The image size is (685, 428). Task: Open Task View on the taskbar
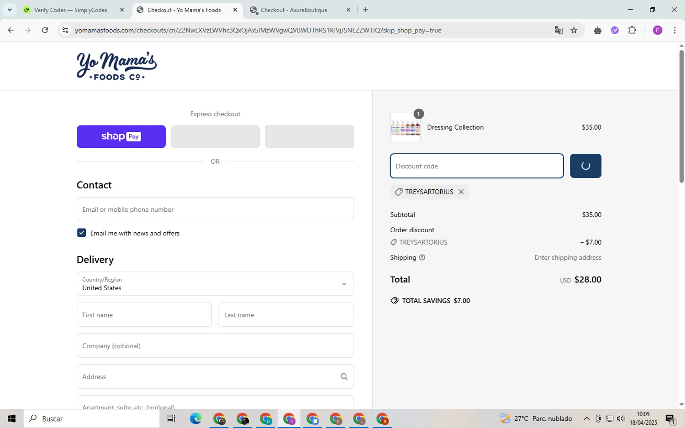pos(171,418)
